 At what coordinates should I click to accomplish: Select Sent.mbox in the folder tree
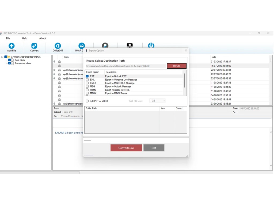click(20, 60)
